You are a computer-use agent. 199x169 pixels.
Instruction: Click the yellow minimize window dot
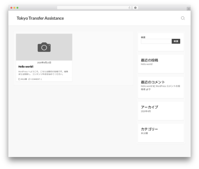[14, 8]
